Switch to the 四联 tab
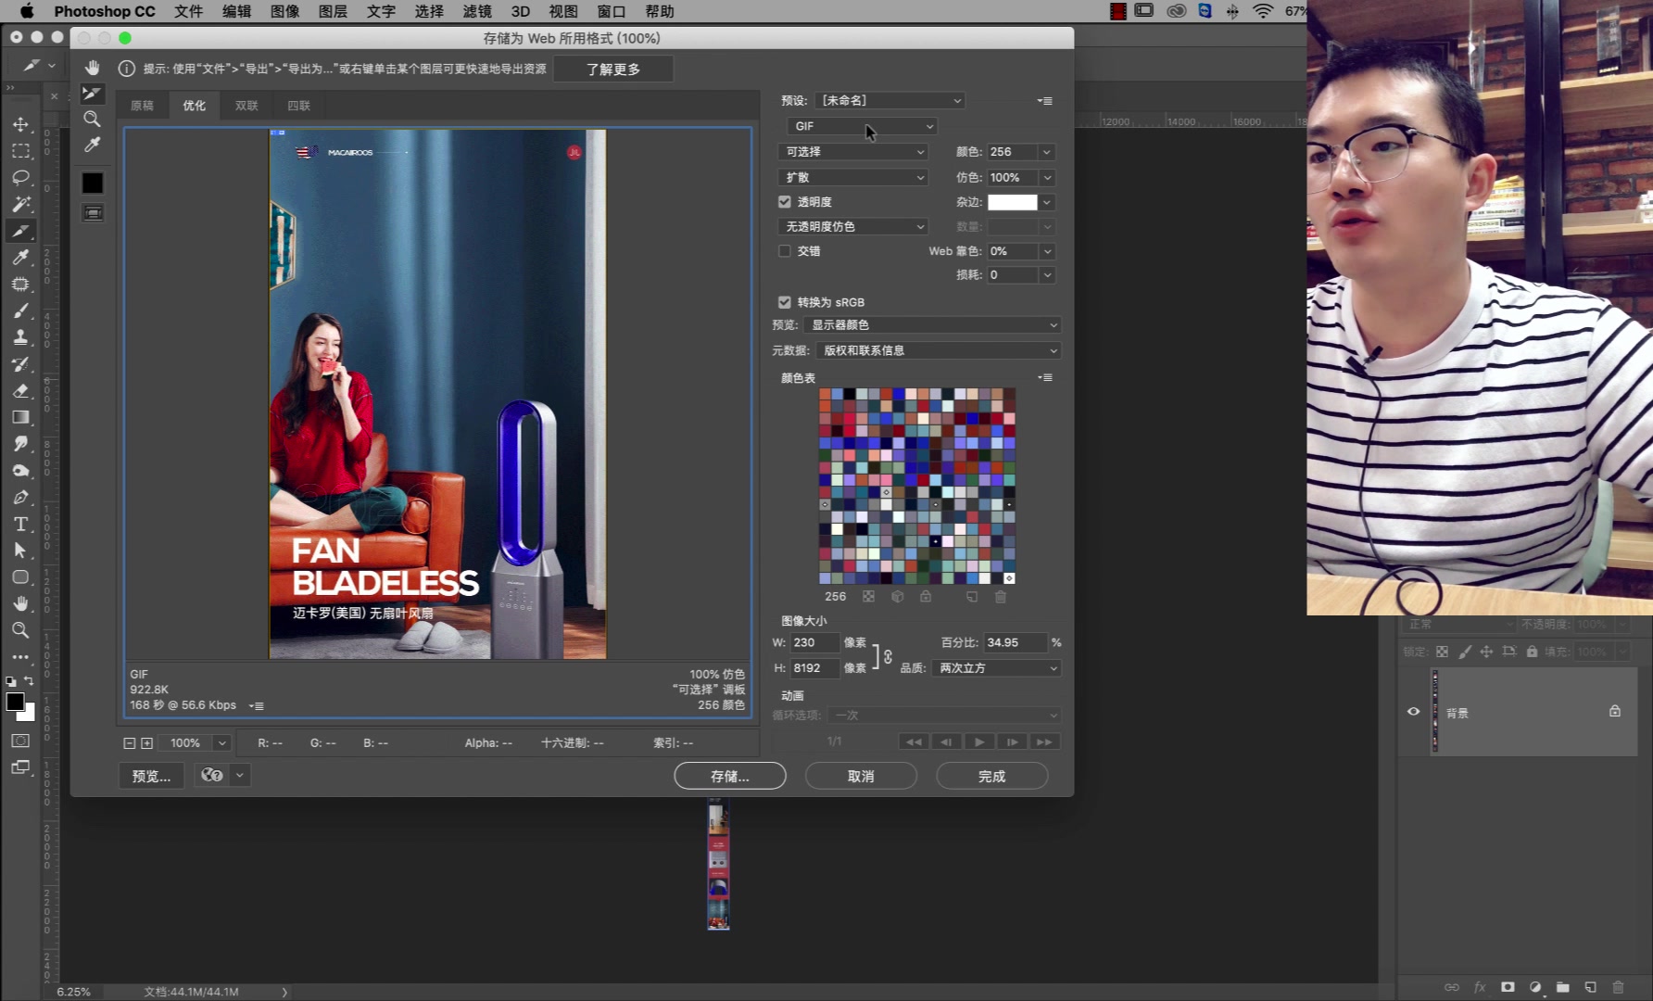The image size is (1653, 1001). click(x=298, y=106)
